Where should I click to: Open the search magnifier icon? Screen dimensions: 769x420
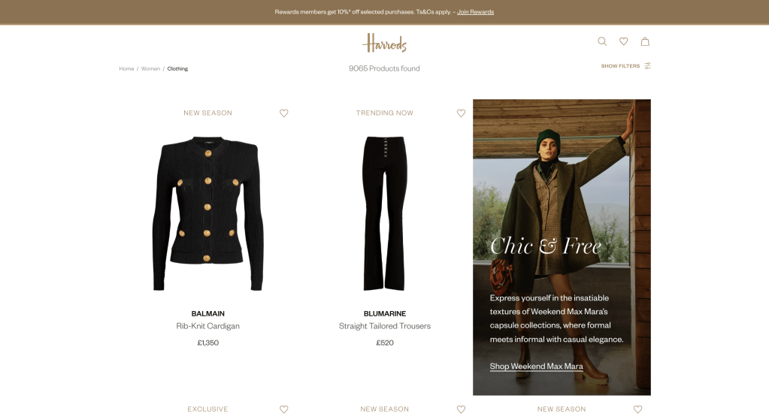click(x=602, y=41)
